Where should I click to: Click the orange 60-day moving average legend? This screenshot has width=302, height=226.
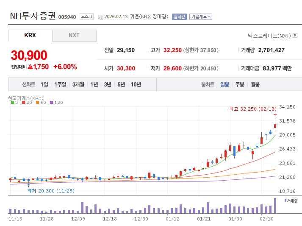41,102
